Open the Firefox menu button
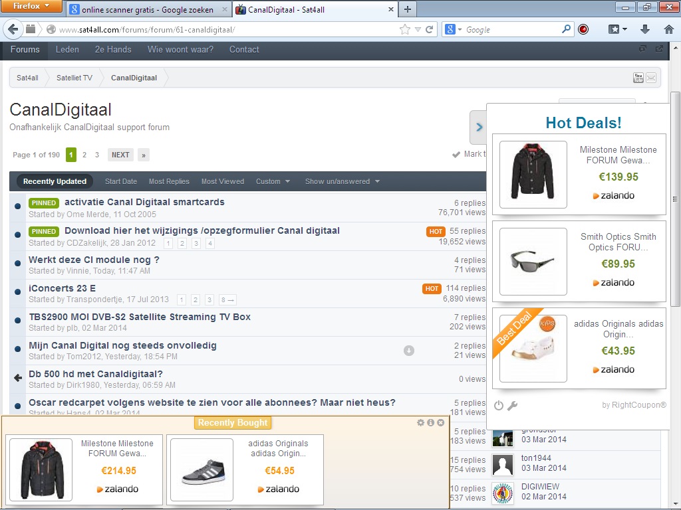The width and height of the screenshot is (681, 510). pos(31,6)
